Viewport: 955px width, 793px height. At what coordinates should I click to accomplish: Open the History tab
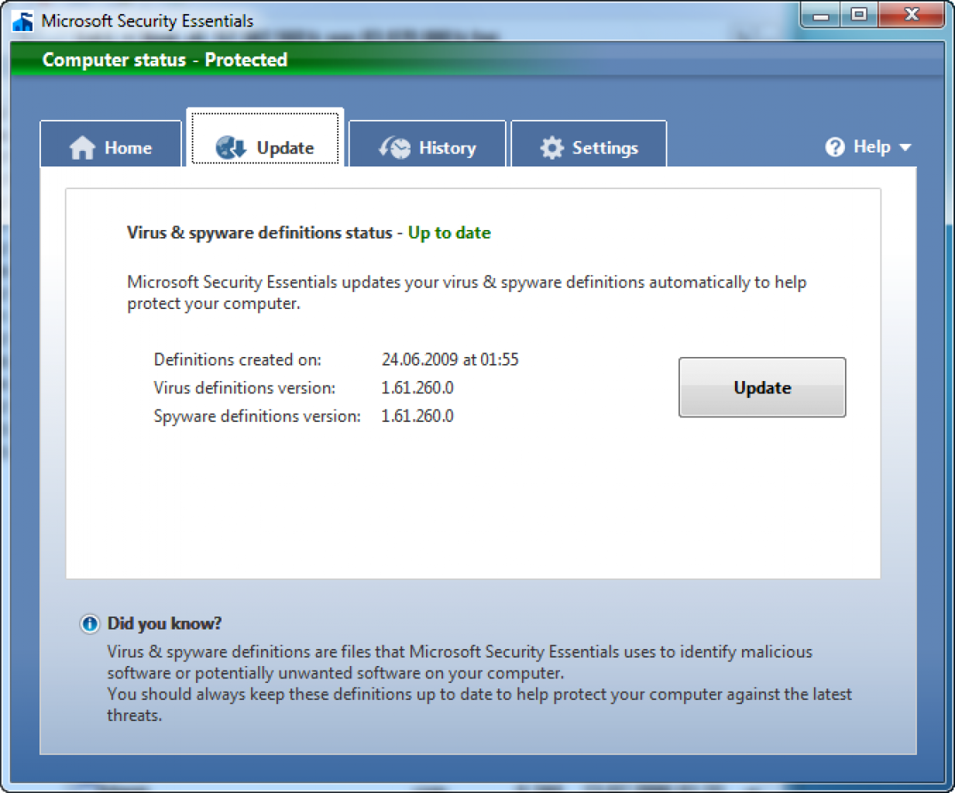pyautogui.click(x=428, y=144)
